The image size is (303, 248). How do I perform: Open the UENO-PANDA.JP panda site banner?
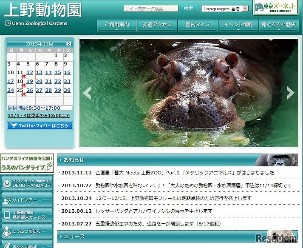(27, 184)
